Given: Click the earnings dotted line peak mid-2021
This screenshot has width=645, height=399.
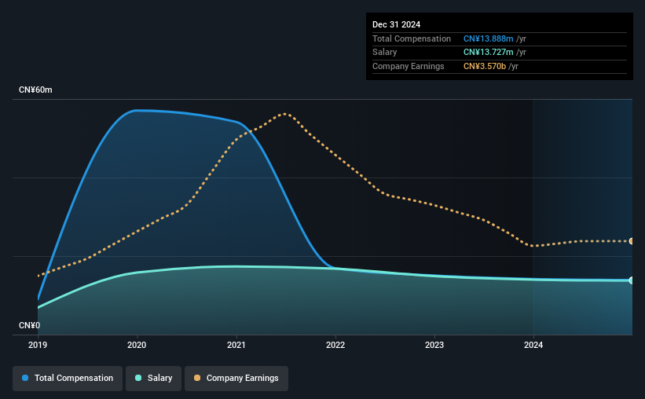Looking at the screenshot, I should (x=284, y=114).
